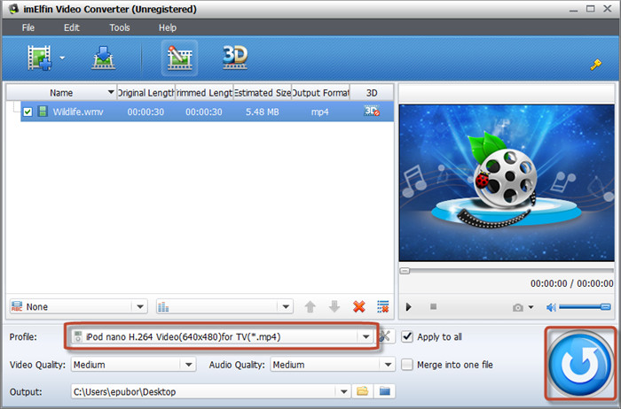
Task: Click the 5.48 MB estimated size cell
Action: coord(263,112)
